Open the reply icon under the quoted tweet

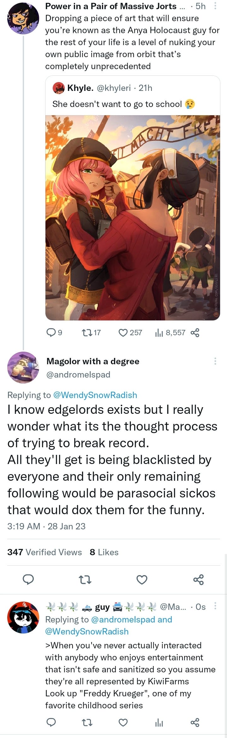(x=51, y=332)
